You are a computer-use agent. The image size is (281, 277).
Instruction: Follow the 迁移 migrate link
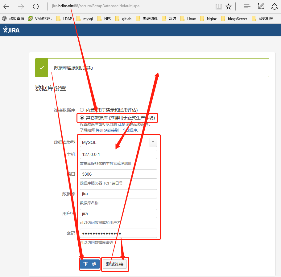coord(122,124)
